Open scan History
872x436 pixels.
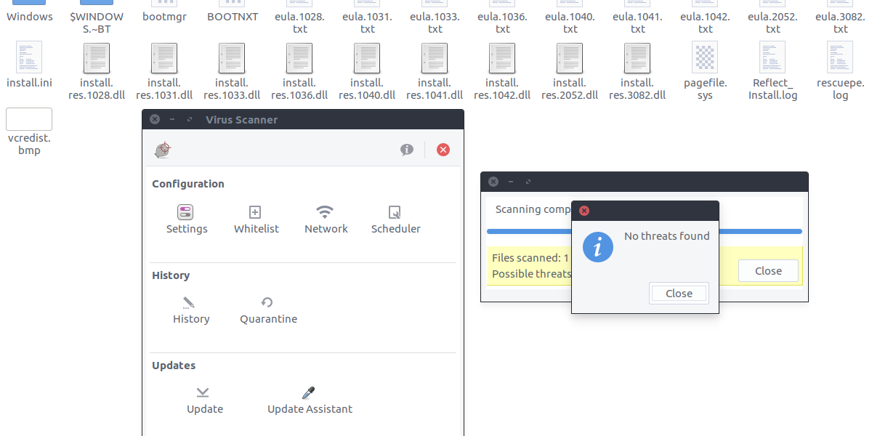[190, 310]
